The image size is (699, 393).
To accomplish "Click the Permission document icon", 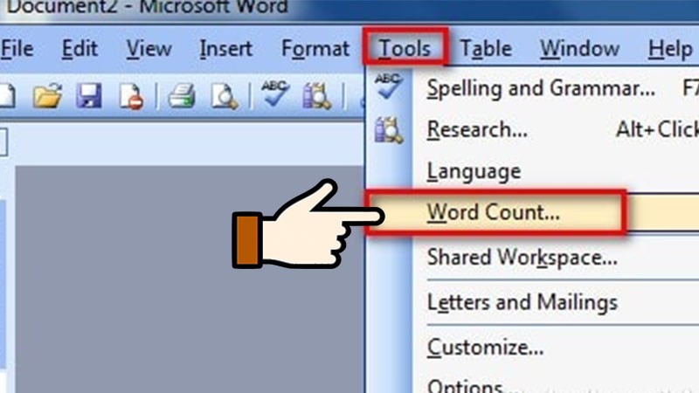I will tap(132, 96).
